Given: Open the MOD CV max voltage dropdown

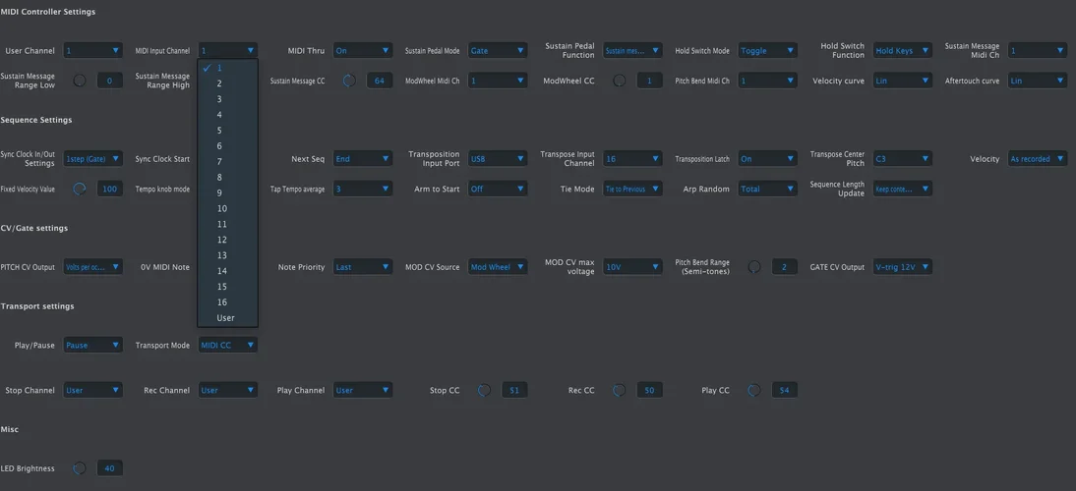Looking at the screenshot, I should [x=632, y=267].
